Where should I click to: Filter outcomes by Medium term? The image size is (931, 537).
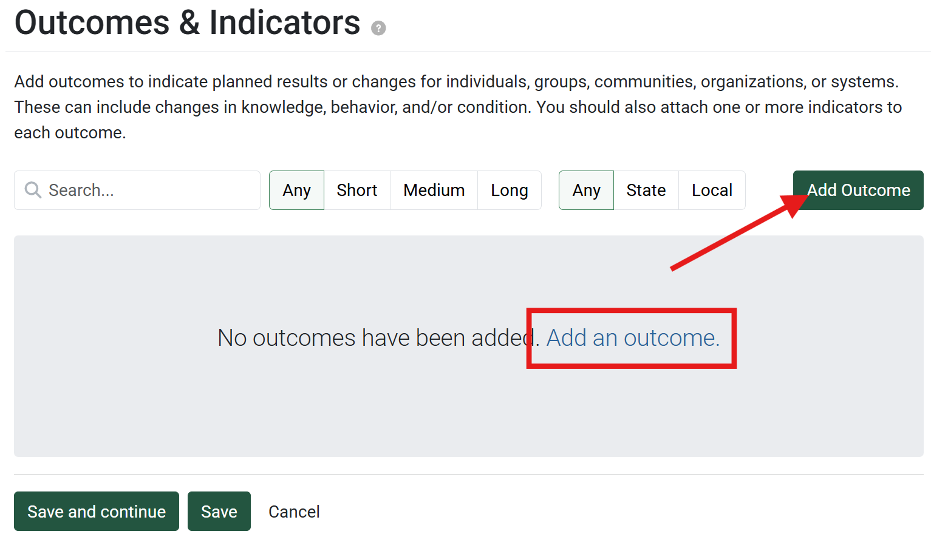pyautogui.click(x=434, y=191)
